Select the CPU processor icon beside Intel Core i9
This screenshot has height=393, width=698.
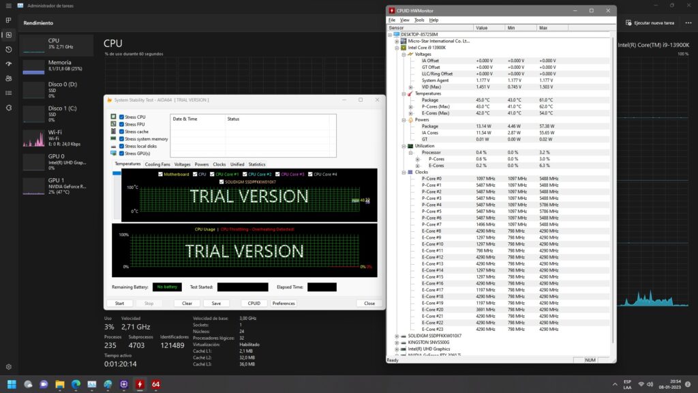coord(403,48)
